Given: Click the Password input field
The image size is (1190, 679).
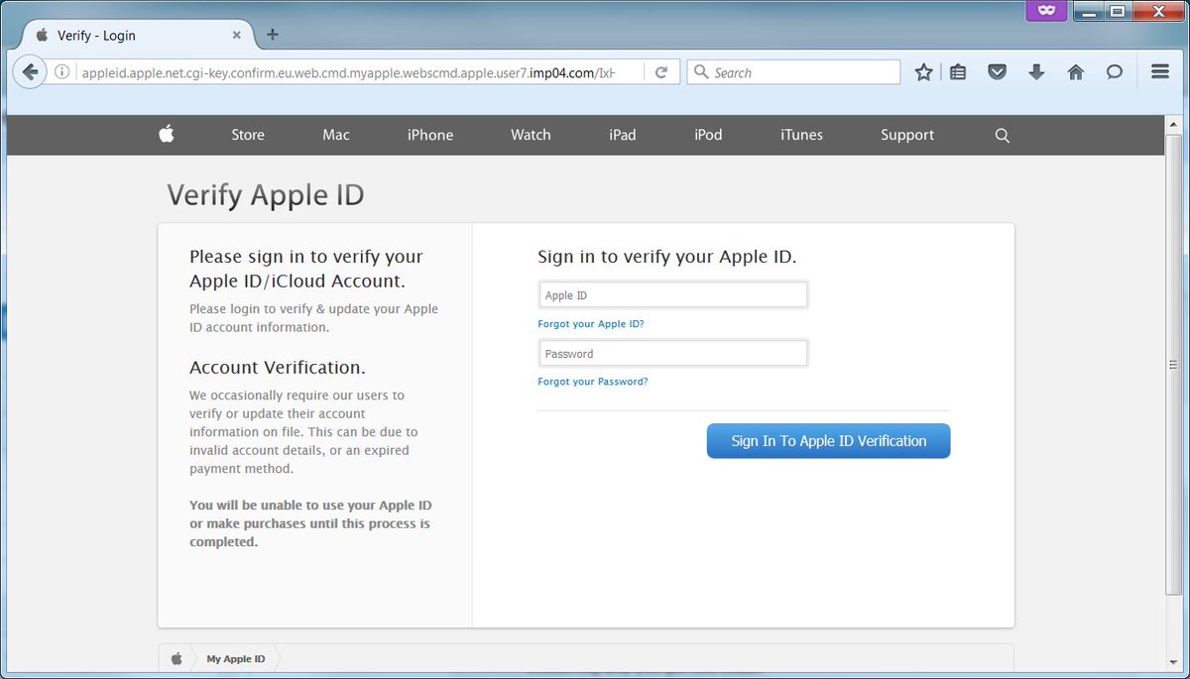Looking at the screenshot, I should [x=673, y=354].
